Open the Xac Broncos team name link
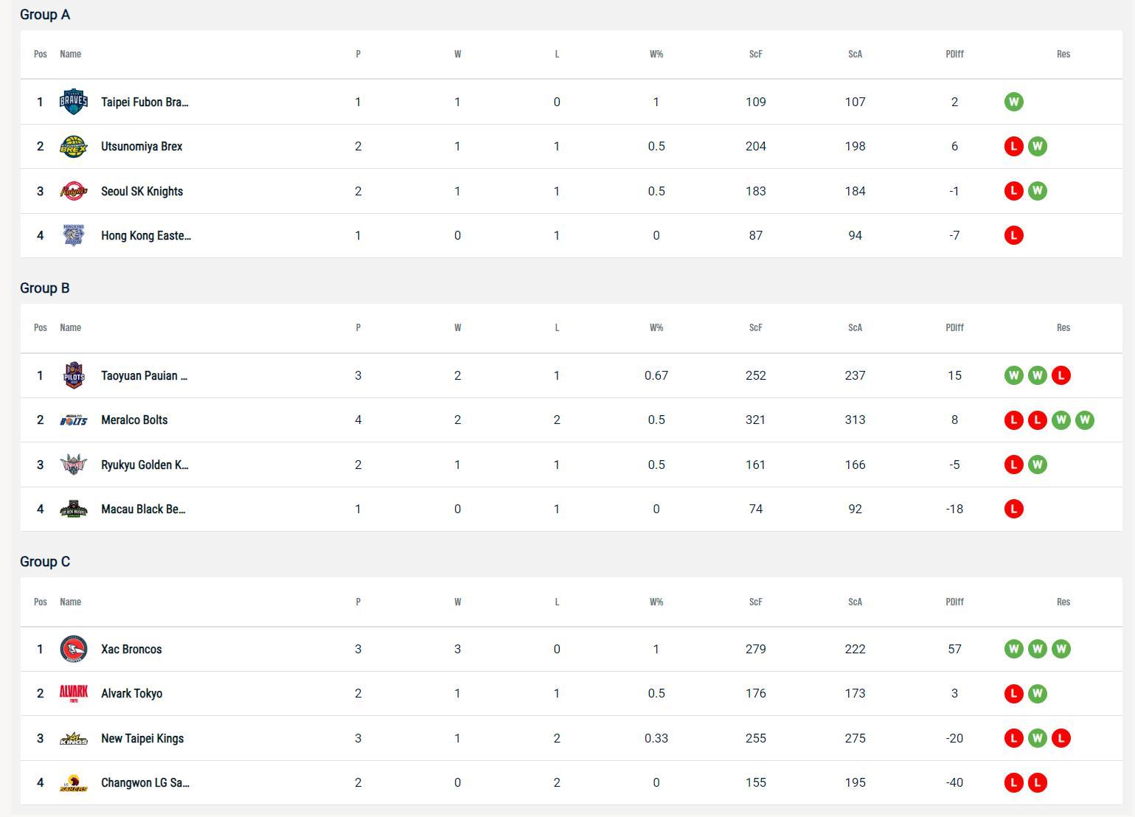 (x=131, y=649)
